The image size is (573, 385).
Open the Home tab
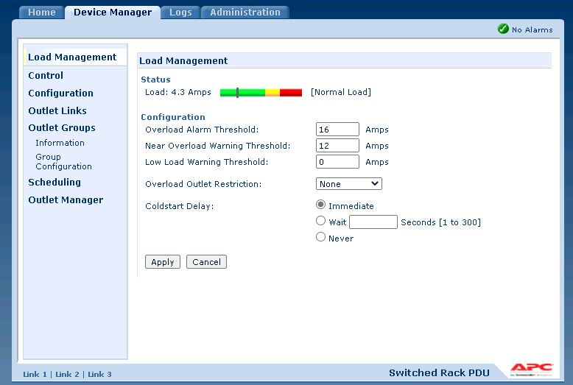tap(42, 12)
